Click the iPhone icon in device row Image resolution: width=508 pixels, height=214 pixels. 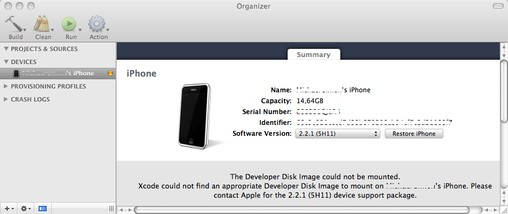(x=16, y=74)
